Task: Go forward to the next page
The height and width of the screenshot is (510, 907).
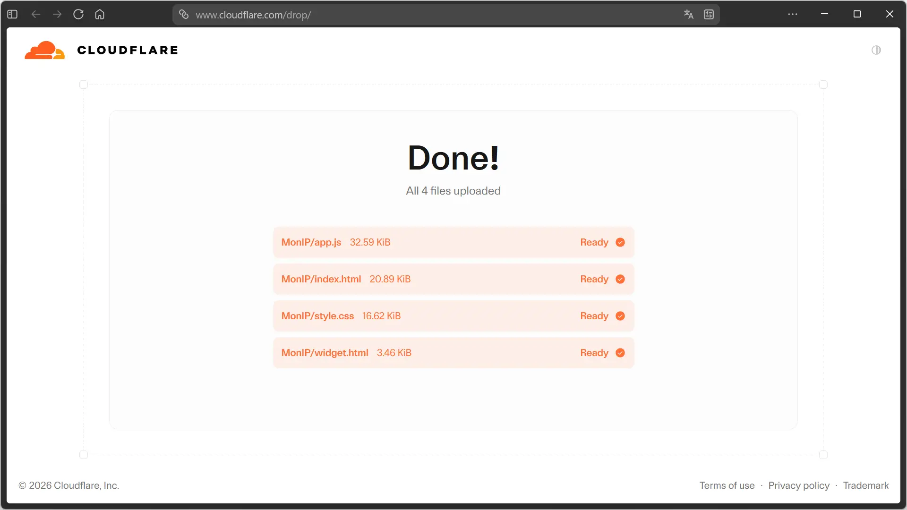Action: coord(57,14)
